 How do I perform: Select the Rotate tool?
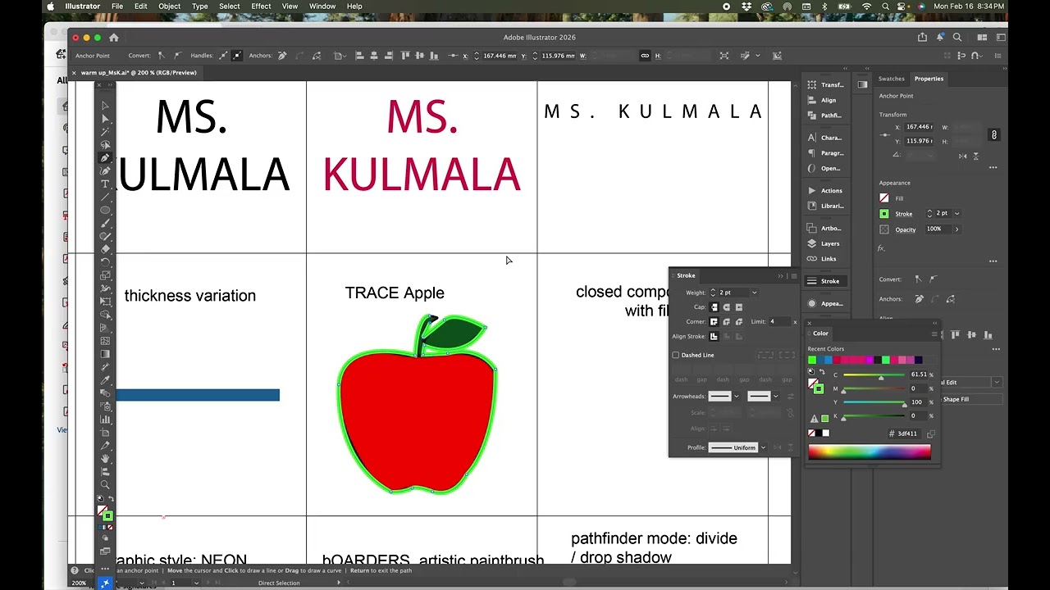coord(105,262)
